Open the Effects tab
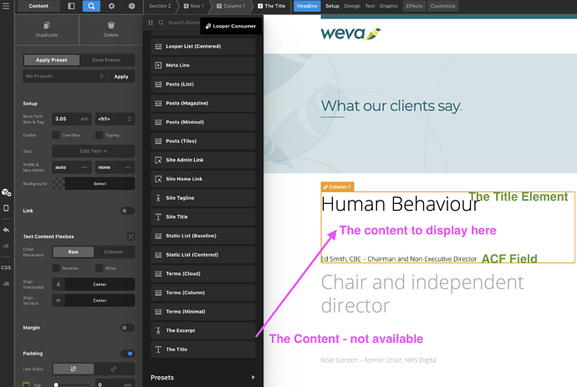 (x=414, y=6)
